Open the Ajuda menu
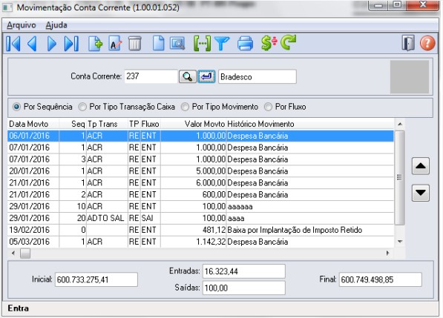443x318 pixels. pyautogui.click(x=56, y=25)
